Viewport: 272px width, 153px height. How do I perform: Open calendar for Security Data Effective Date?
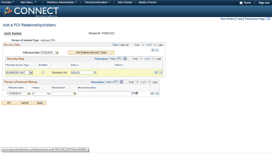57,53
